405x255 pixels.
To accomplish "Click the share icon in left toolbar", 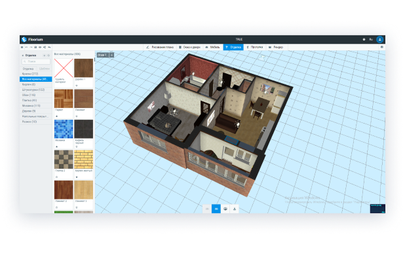I will 45,47.
